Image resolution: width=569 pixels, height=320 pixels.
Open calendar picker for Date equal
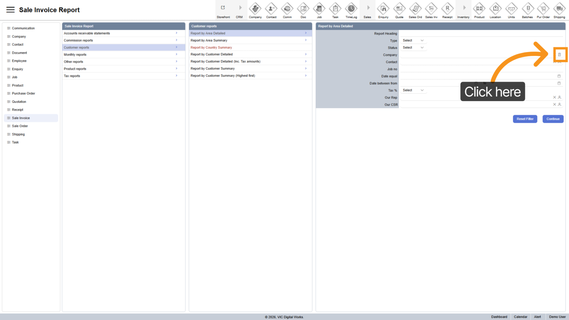[x=559, y=76]
